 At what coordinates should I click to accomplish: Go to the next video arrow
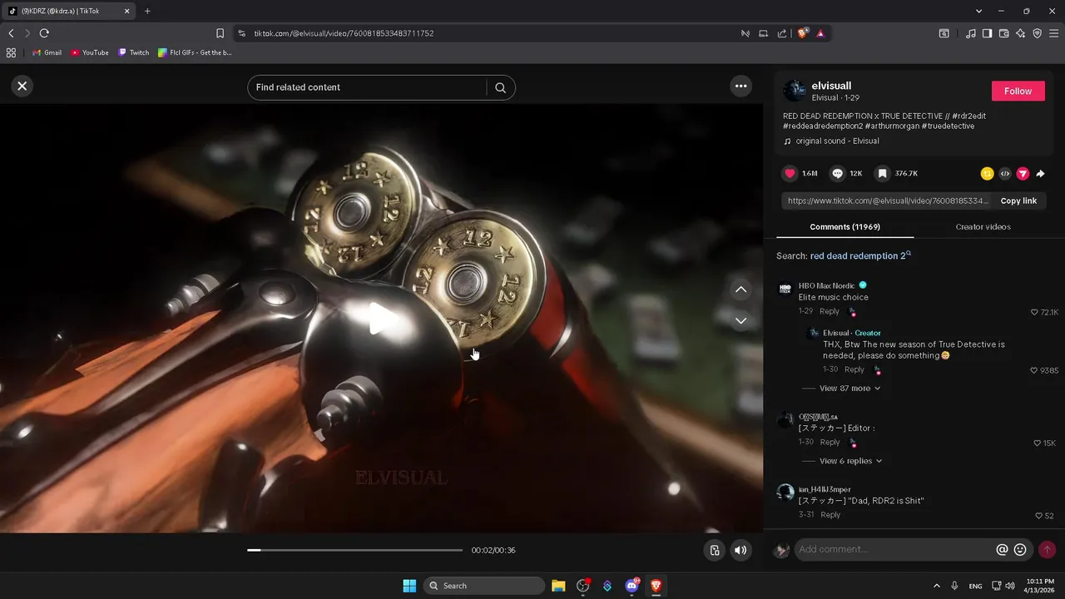[x=741, y=320]
